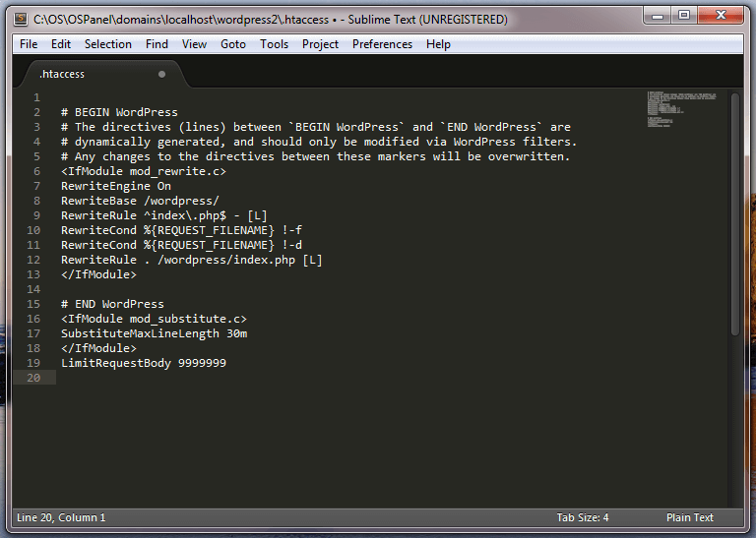
Task: Click line number 6 in gutter
Action: coord(36,171)
